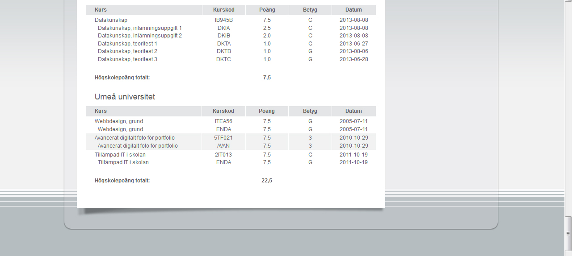Click course code 2IT013
Image resolution: width=572 pixels, height=256 pixels.
[x=223, y=155]
